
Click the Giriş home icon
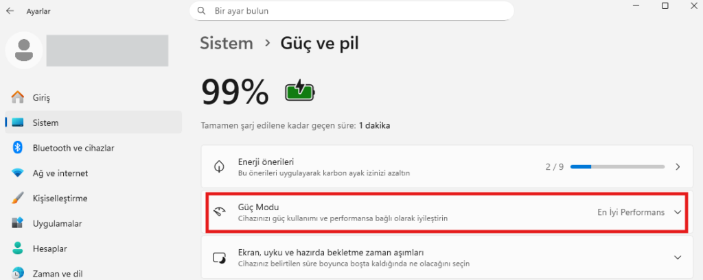[x=18, y=97]
